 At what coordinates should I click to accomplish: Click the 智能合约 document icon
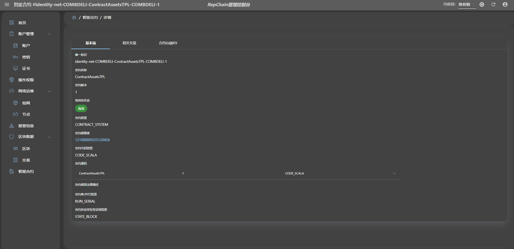[12, 171]
